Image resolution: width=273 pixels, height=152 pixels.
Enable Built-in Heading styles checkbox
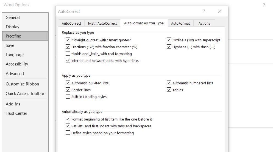click(x=68, y=97)
